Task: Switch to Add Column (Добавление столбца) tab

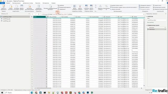Action: click(28, 3)
